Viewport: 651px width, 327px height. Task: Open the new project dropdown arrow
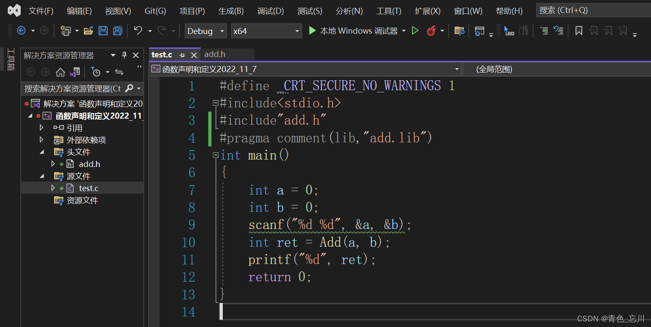click(77, 31)
